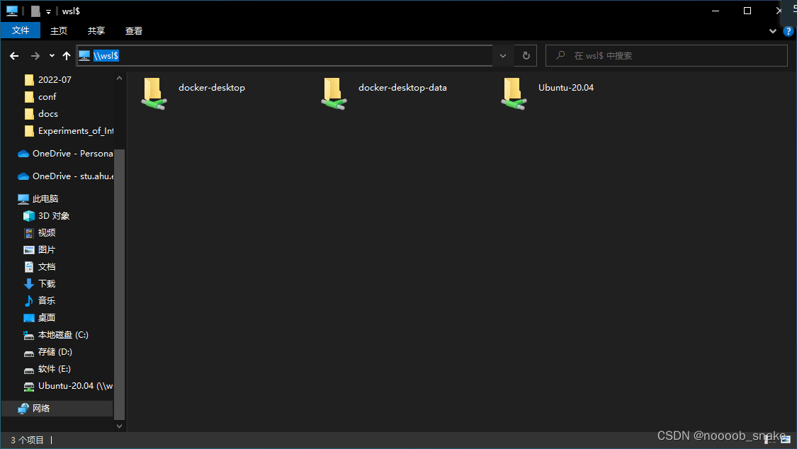Switch to the 共享 ribbon tab
Image resolution: width=797 pixels, height=449 pixels.
96,31
